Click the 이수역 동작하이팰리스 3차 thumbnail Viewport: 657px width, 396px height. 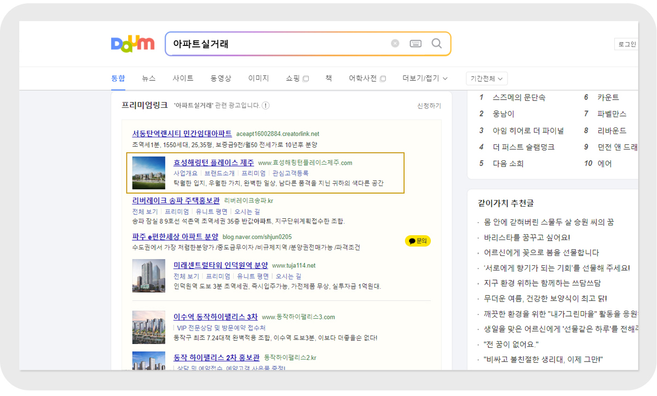pyautogui.click(x=148, y=327)
